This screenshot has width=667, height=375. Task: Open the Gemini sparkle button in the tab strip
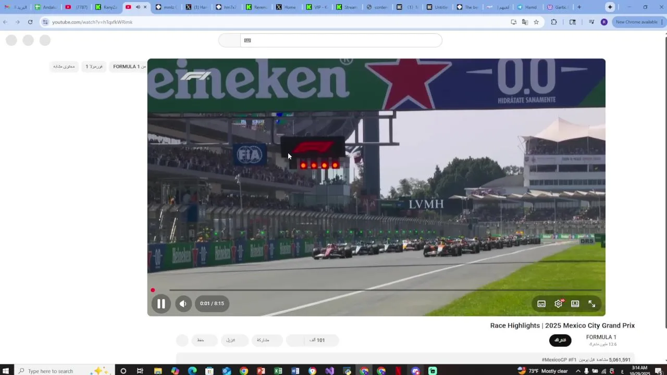point(610,7)
